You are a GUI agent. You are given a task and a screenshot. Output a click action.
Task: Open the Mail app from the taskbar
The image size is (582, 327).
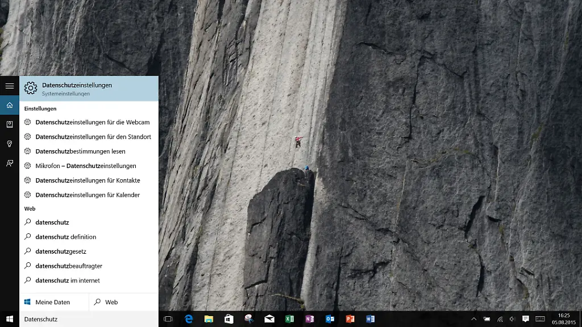(268, 319)
